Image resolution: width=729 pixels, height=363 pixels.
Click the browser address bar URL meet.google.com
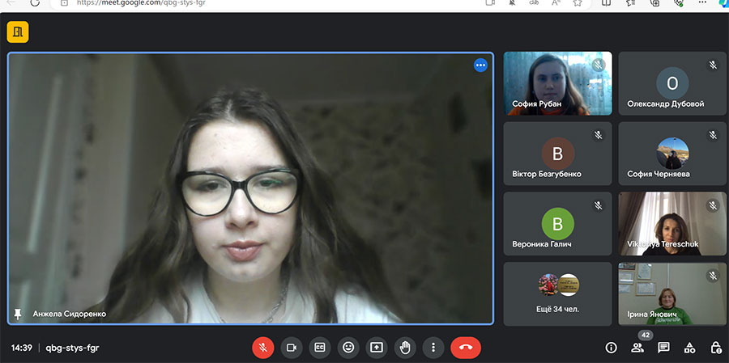(141, 2)
